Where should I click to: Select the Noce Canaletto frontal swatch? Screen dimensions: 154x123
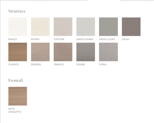18,96
